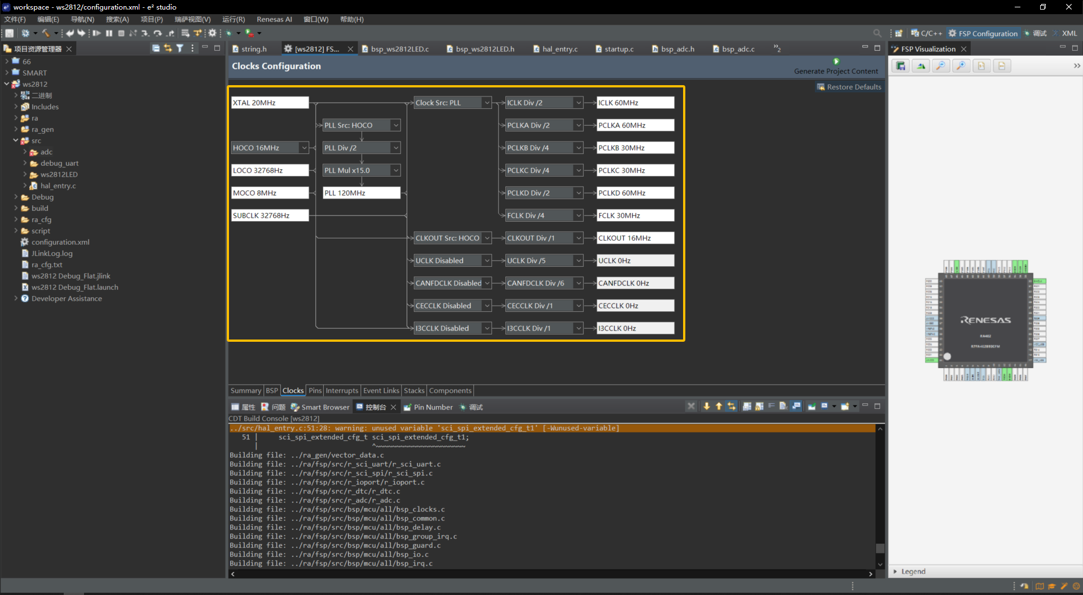This screenshot has height=595, width=1083.
Task: Switch to Pins configuration tab
Action: (x=315, y=390)
